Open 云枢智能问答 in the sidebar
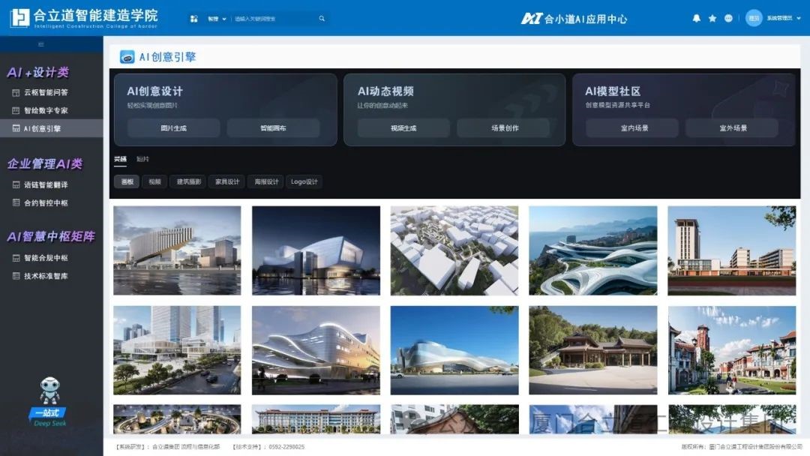810x456 pixels. pos(46,93)
